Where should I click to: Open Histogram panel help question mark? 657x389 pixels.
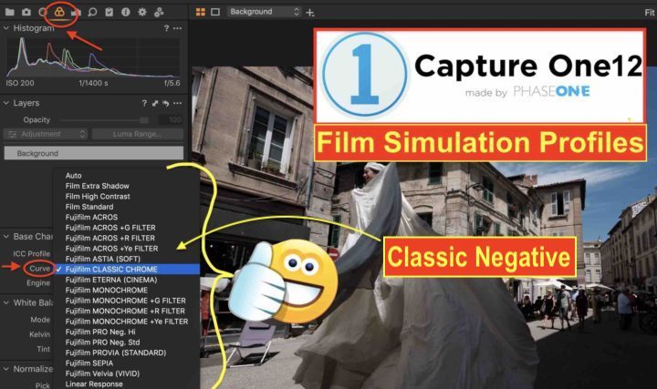(x=166, y=28)
